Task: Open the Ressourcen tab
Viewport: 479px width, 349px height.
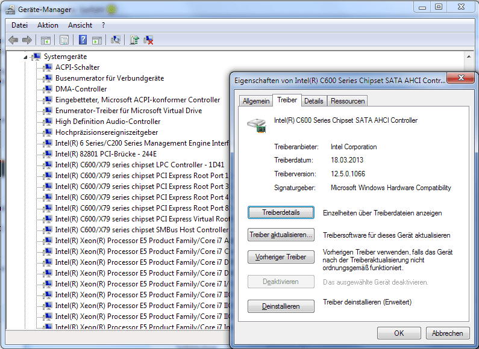Action: tap(348, 101)
